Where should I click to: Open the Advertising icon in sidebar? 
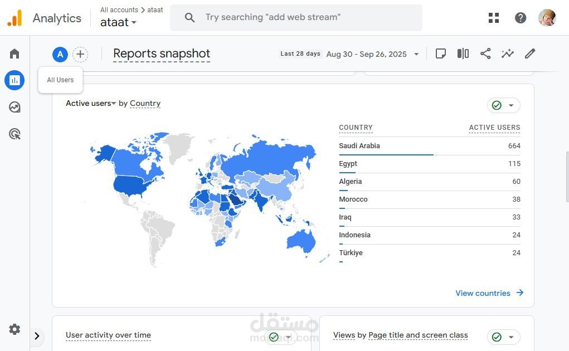(14, 134)
